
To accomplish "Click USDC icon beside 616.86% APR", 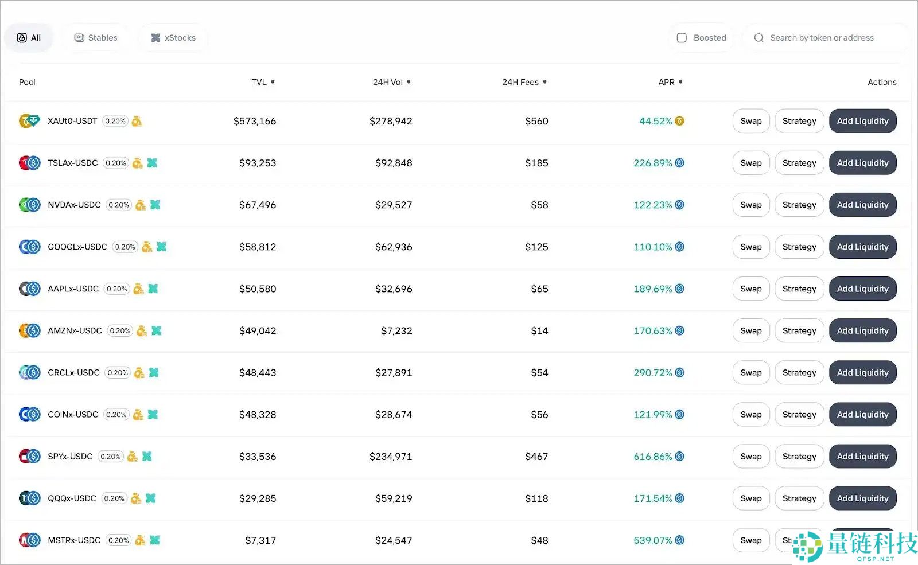I will (680, 457).
